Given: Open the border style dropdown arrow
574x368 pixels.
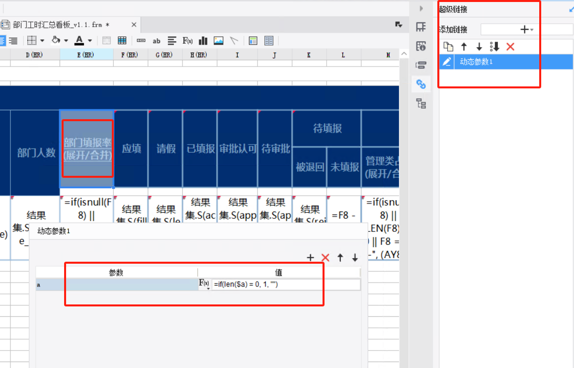Looking at the screenshot, I should coord(42,41).
